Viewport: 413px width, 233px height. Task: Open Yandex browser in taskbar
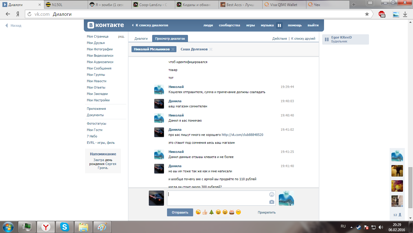tap(46, 227)
